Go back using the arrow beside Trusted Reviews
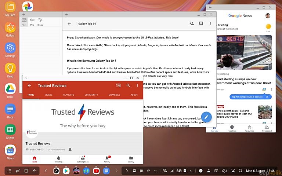Screen dimensions: 282x176 (x=29, y=85)
